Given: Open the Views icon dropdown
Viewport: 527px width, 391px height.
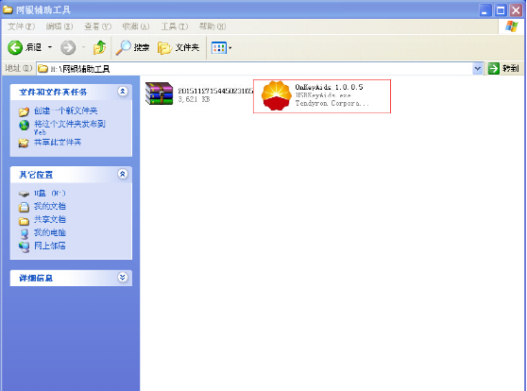Looking at the screenshot, I should (222, 48).
